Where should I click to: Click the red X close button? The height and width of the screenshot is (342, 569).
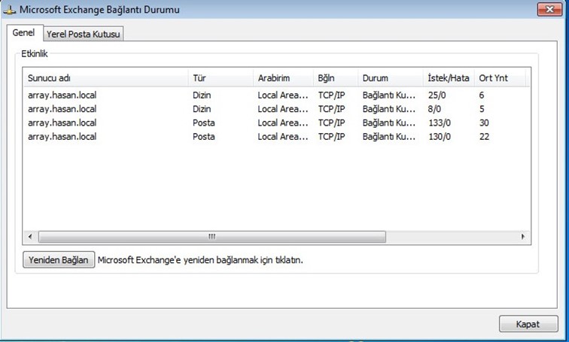(x=549, y=9)
